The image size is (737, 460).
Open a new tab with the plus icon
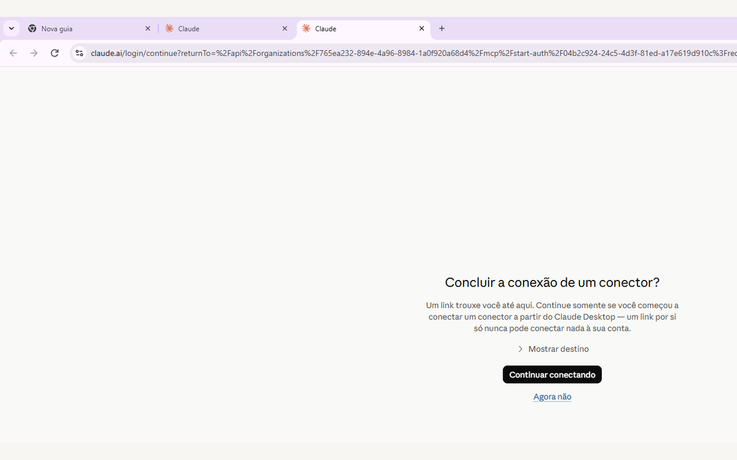click(x=442, y=29)
